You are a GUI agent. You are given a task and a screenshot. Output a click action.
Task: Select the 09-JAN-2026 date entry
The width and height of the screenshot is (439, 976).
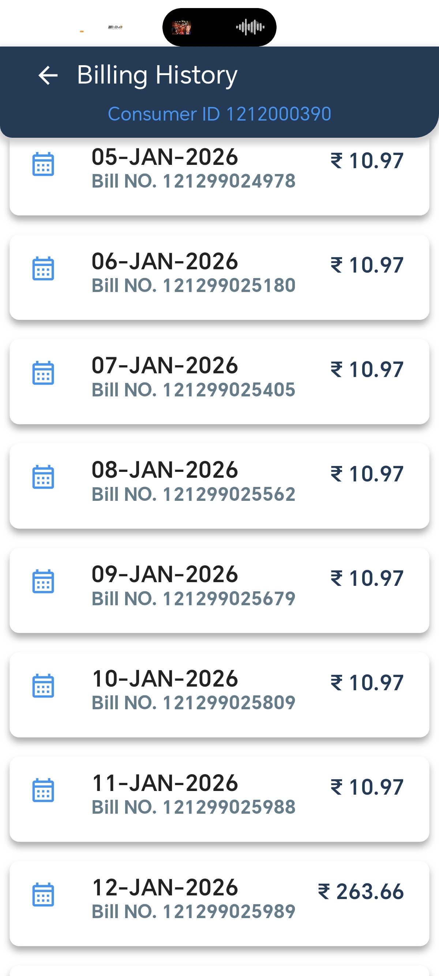pyautogui.click(x=165, y=574)
